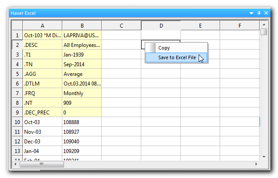Click the select-all corner cell of the grid

pos(17,25)
